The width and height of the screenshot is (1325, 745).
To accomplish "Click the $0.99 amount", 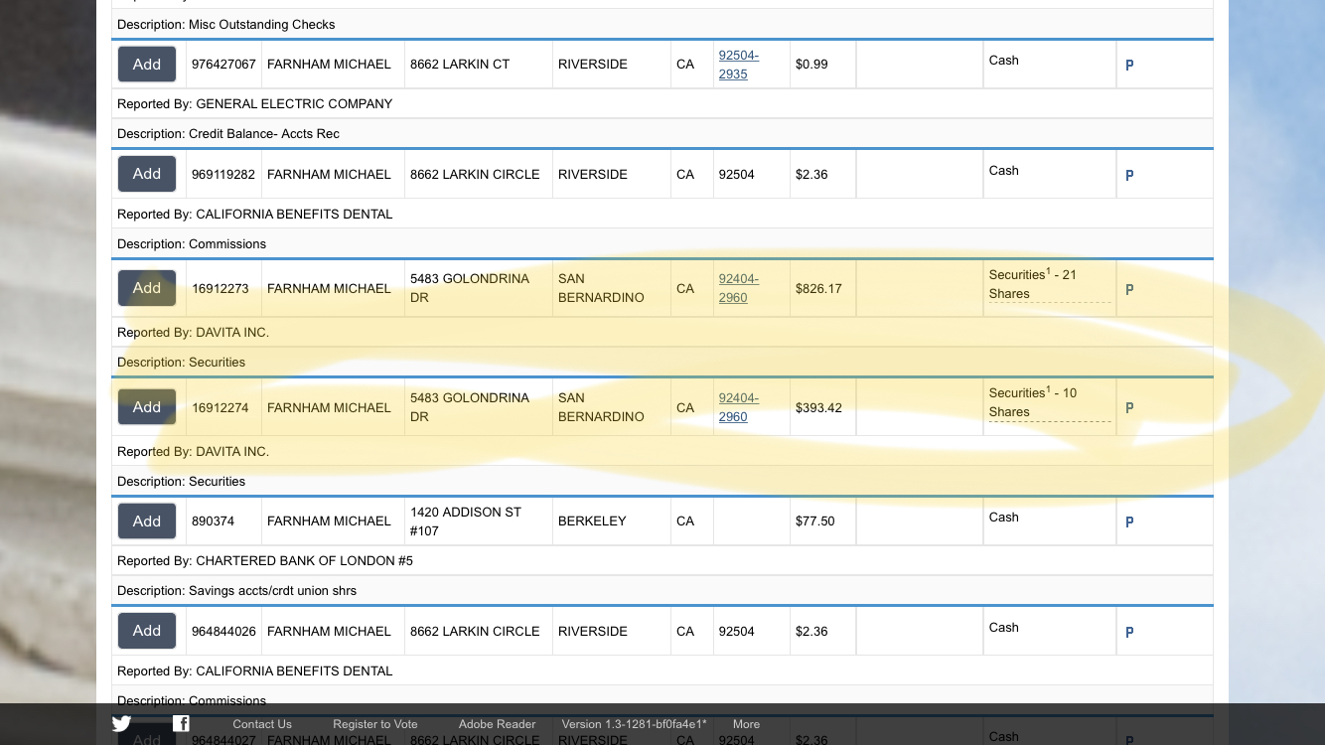I will [x=811, y=65].
